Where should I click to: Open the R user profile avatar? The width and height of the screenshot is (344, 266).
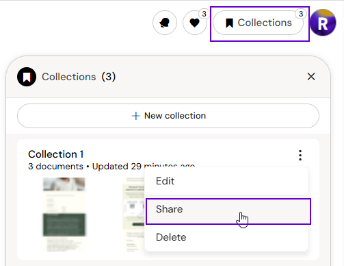(x=323, y=23)
